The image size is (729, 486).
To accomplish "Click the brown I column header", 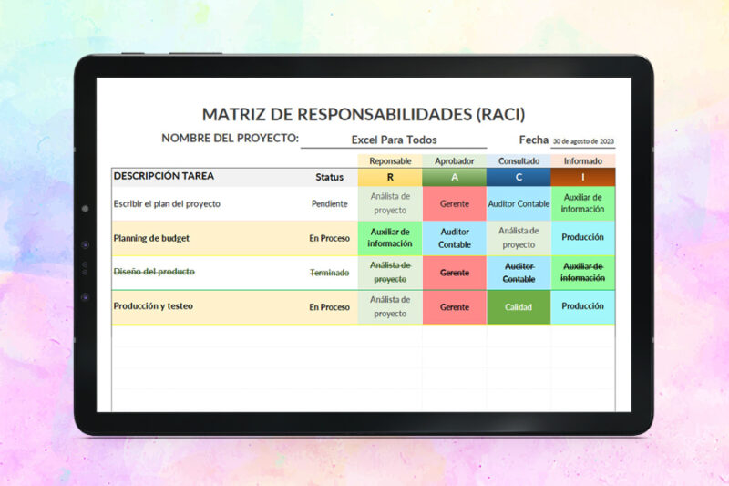I will point(583,177).
